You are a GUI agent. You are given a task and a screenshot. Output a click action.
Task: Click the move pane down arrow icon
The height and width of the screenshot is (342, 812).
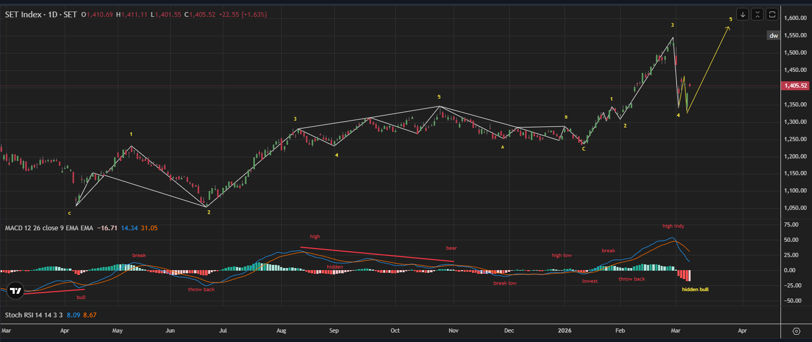[743, 14]
